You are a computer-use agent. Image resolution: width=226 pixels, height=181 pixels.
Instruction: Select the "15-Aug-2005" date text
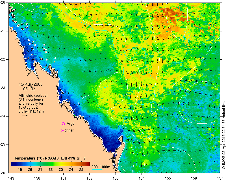[31, 84]
